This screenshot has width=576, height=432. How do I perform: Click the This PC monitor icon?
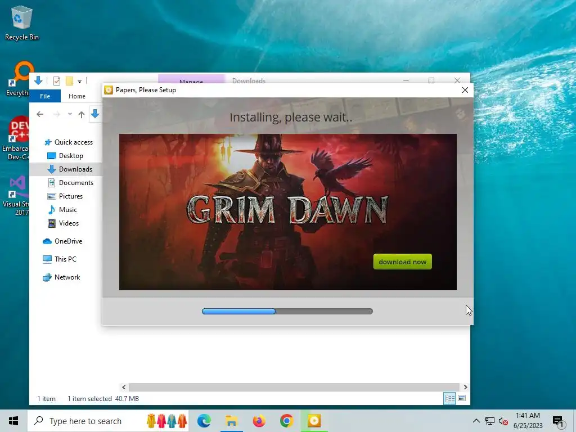pos(47,259)
